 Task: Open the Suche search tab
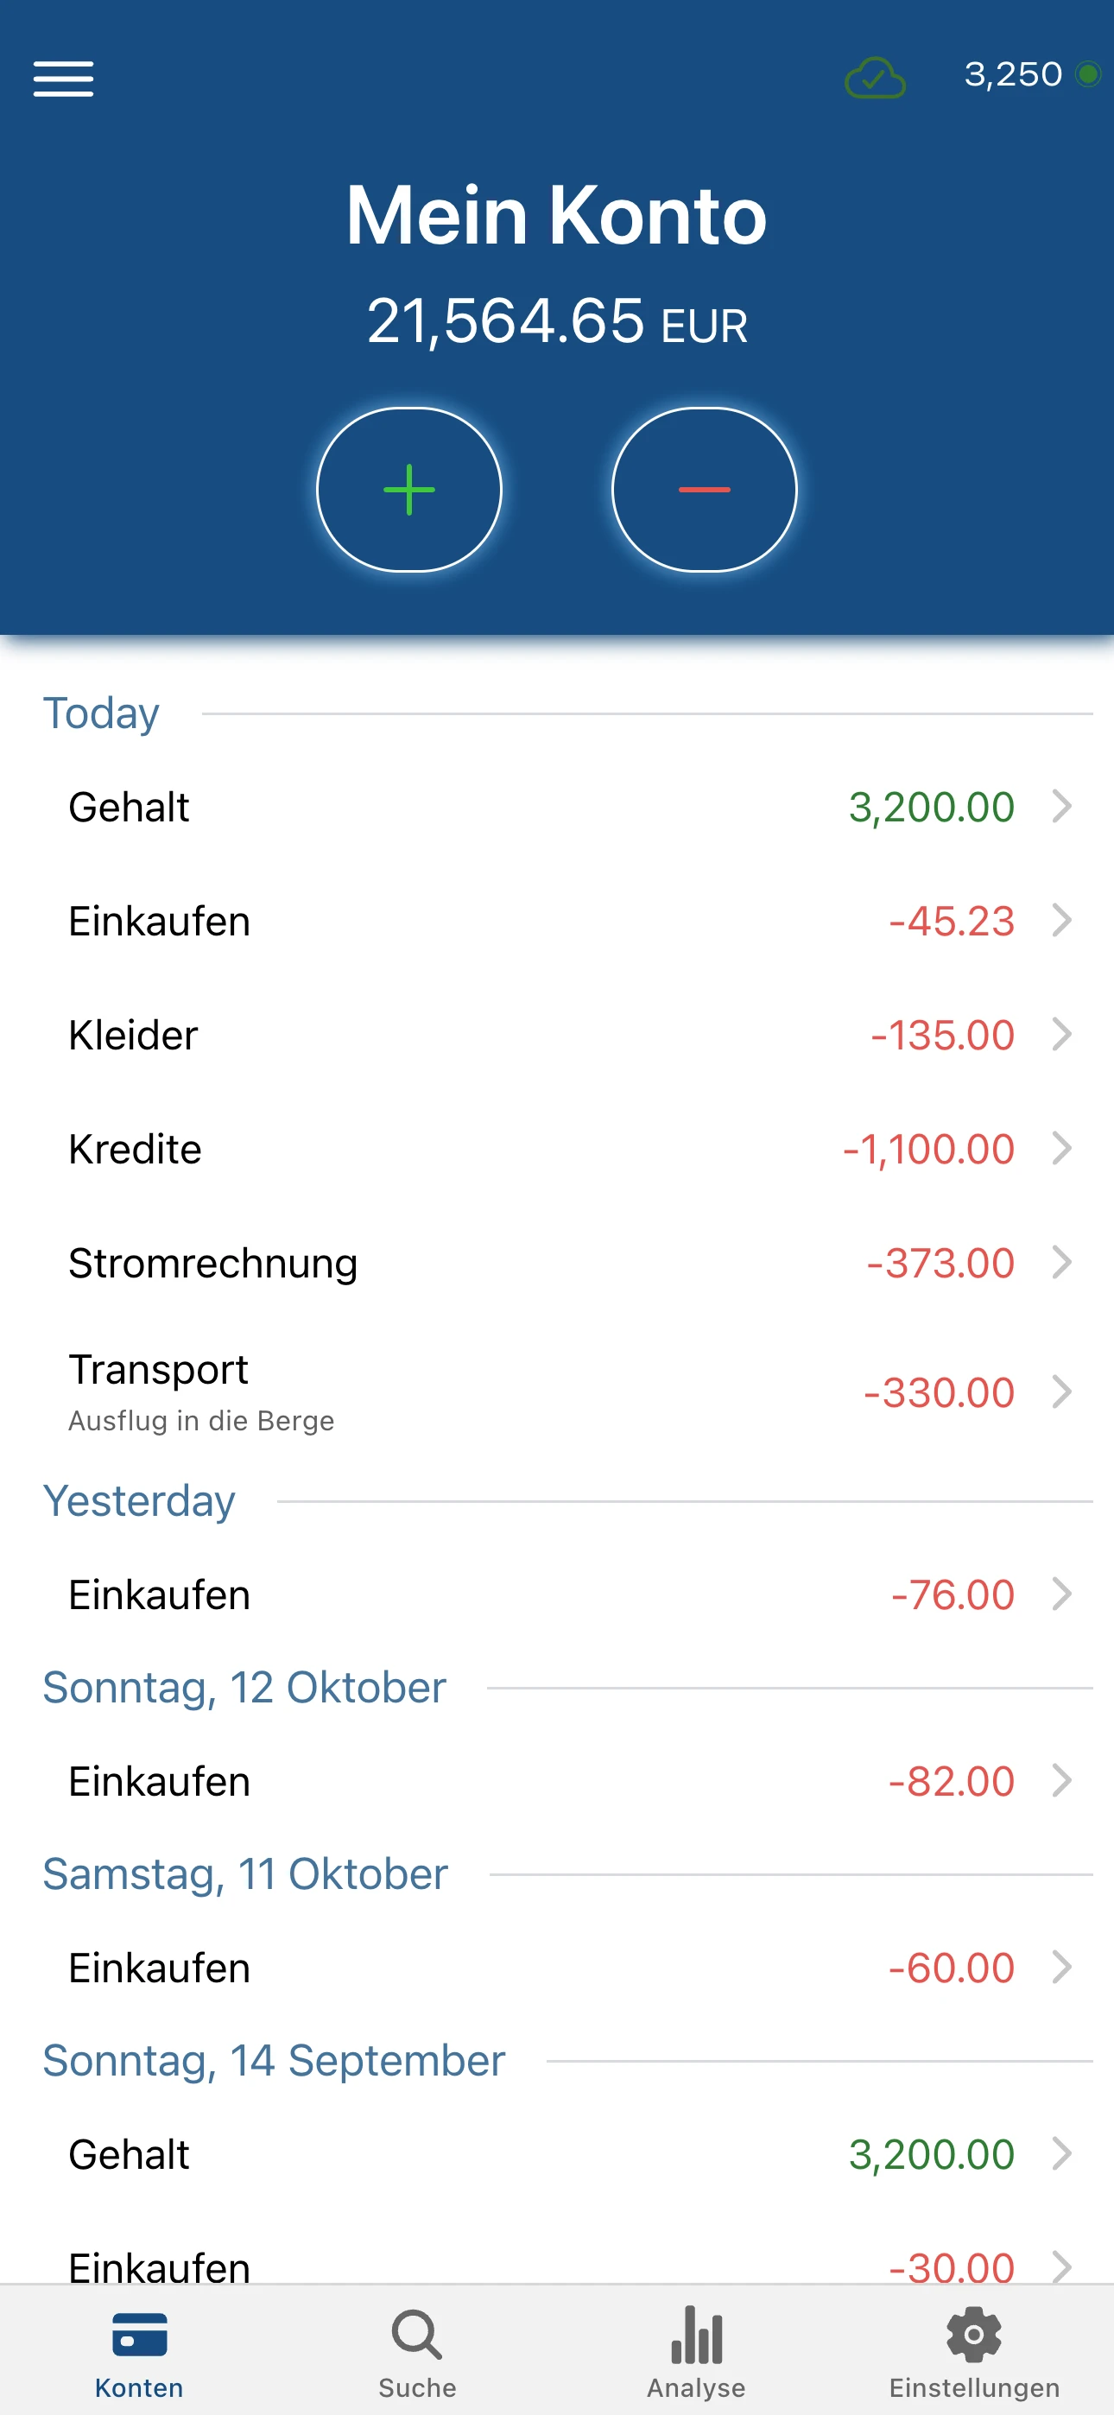point(417,2351)
